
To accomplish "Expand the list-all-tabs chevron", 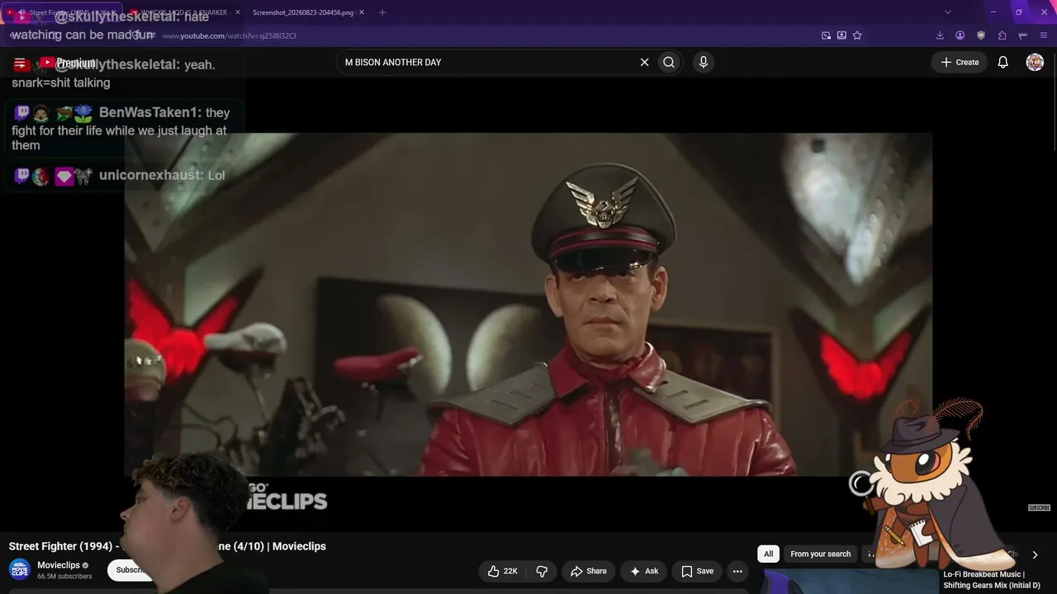I will pos(948,12).
